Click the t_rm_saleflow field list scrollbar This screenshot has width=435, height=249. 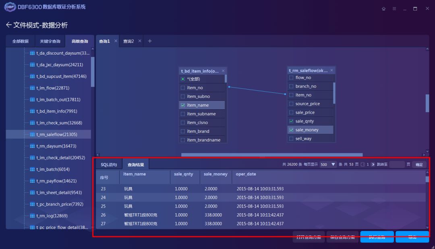(x=334, y=93)
